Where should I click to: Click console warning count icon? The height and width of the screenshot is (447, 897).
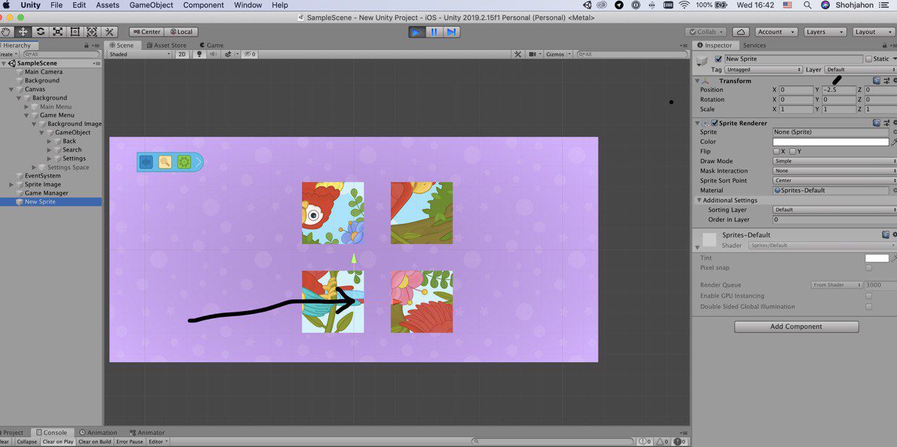(662, 441)
